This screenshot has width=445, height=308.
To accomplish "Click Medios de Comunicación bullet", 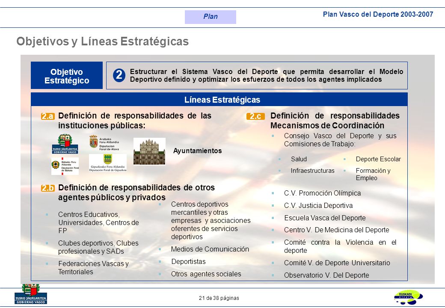I will pos(210,249).
